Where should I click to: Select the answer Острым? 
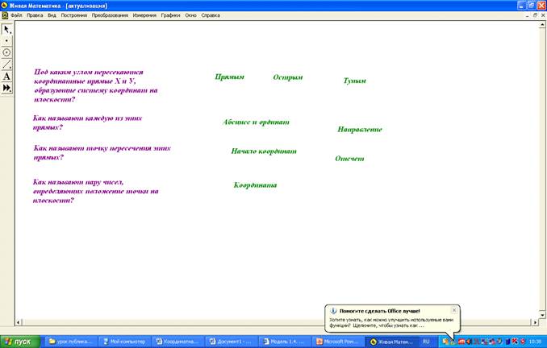[288, 77]
